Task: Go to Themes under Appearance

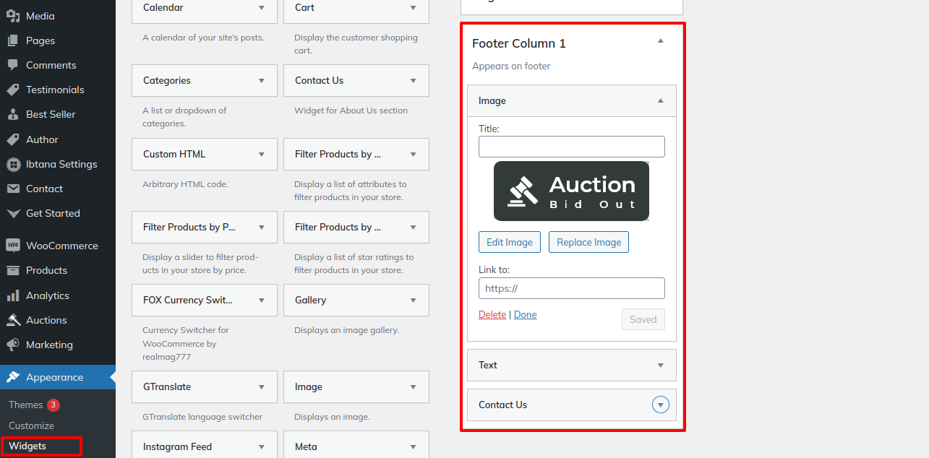Action: (25, 405)
